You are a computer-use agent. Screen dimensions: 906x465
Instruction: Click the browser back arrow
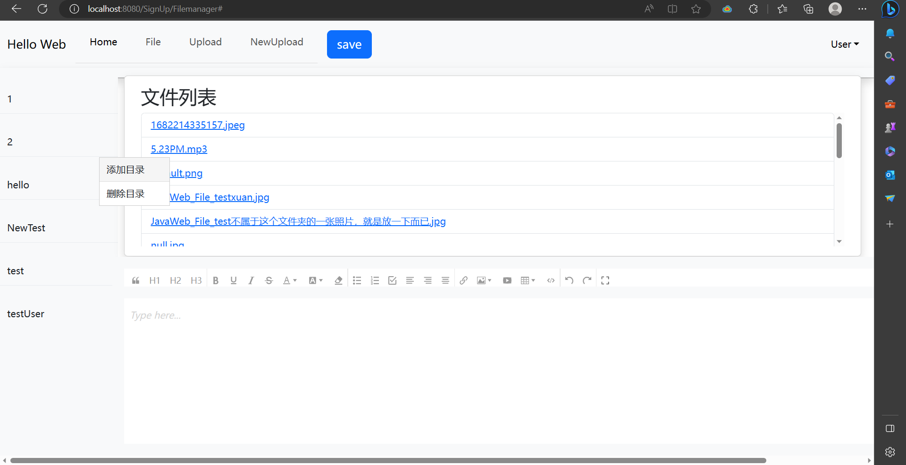coord(17,9)
